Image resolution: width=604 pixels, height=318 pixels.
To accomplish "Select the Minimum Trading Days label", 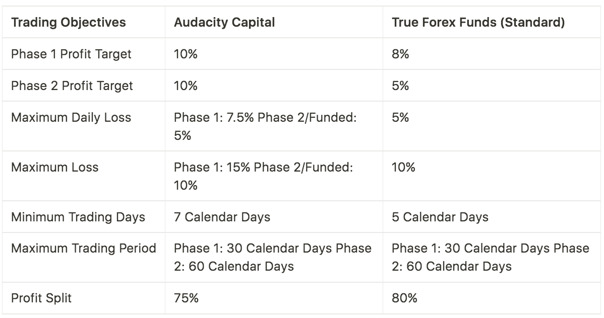I will 78,217.
